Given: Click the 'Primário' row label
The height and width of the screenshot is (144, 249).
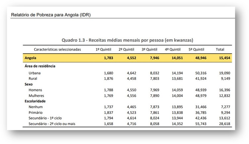Looking at the screenshot, I should tap(36, 113).
